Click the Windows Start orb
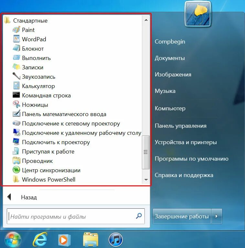Image resolution: width=245 pixels, height=248 pixels. click(13, 240)
